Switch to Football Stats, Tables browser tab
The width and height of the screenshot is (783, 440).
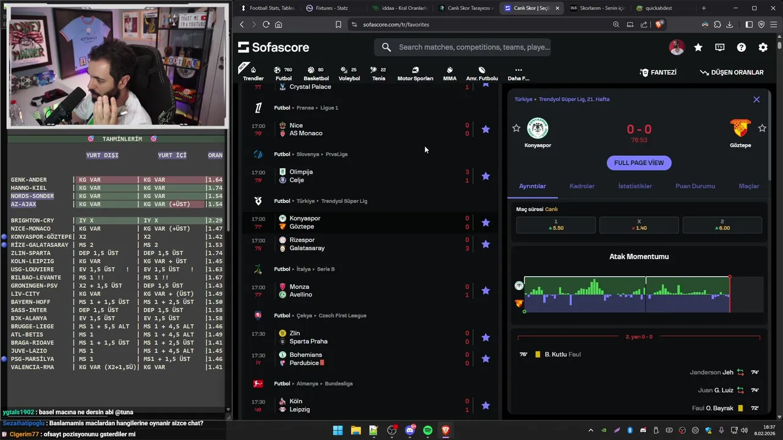tap(267, 8)
